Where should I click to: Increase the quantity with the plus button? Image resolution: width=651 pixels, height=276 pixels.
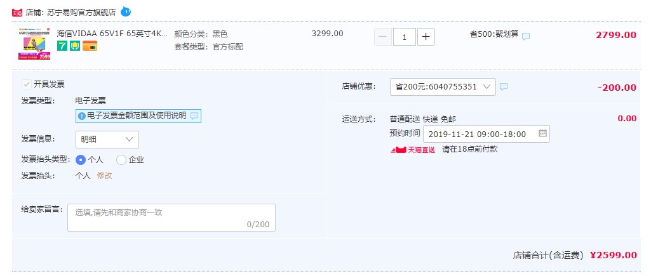point(426,37)
